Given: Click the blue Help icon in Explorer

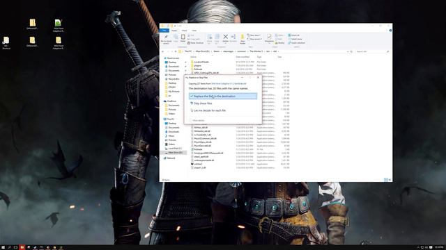Looking at the screenshot, I should (390, 31).
